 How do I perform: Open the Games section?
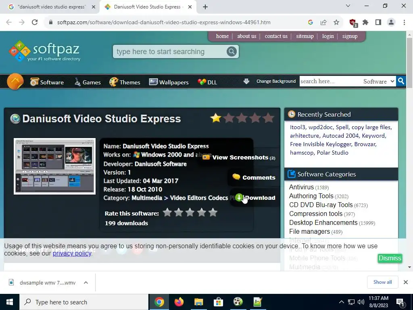pos(87,82)
